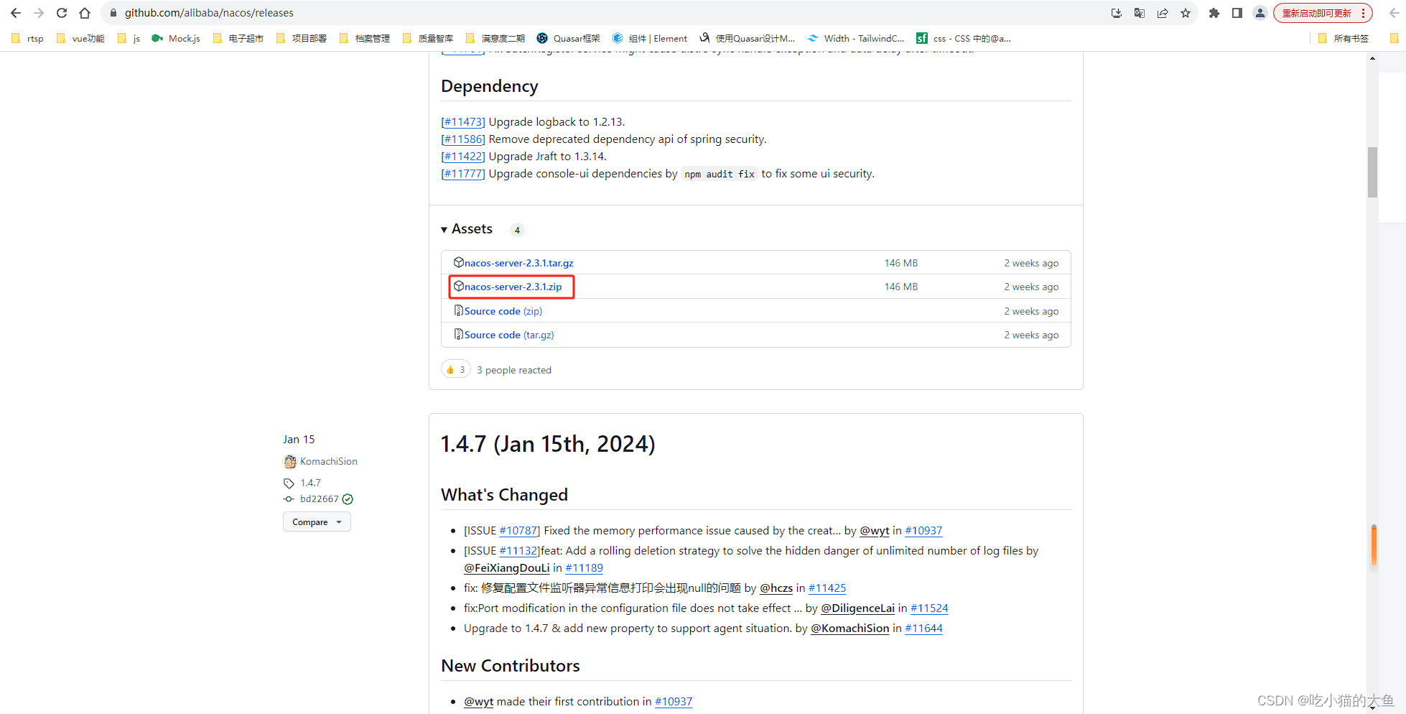This screenshot has width=1406, height=714.
Task: Download nacos-server-2.3.1.zip
Action: 513,287
